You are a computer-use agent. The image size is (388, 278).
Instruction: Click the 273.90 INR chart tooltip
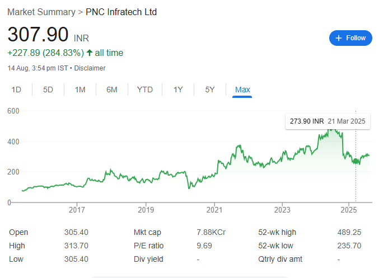(328, 121)
